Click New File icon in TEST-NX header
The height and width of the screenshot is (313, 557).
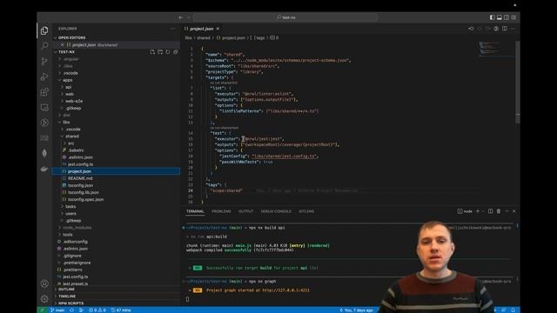[x=152, y=52]
